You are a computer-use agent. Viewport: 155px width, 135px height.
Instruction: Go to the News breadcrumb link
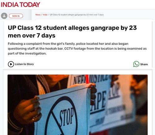(38, 15)
